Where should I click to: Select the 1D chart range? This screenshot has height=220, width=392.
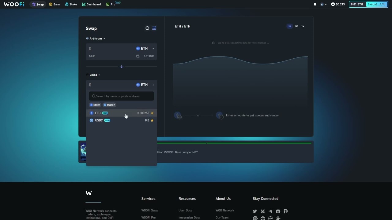pyautogui.click(x=289, y=26)
